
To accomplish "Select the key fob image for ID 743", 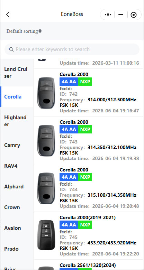I will pos(46,140).
